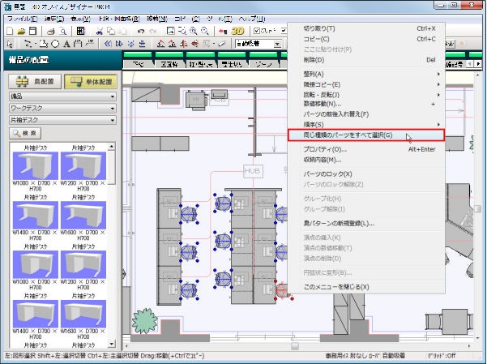
Task: Click the Print icon in the toolbar
Action: [x=50, y=31]
